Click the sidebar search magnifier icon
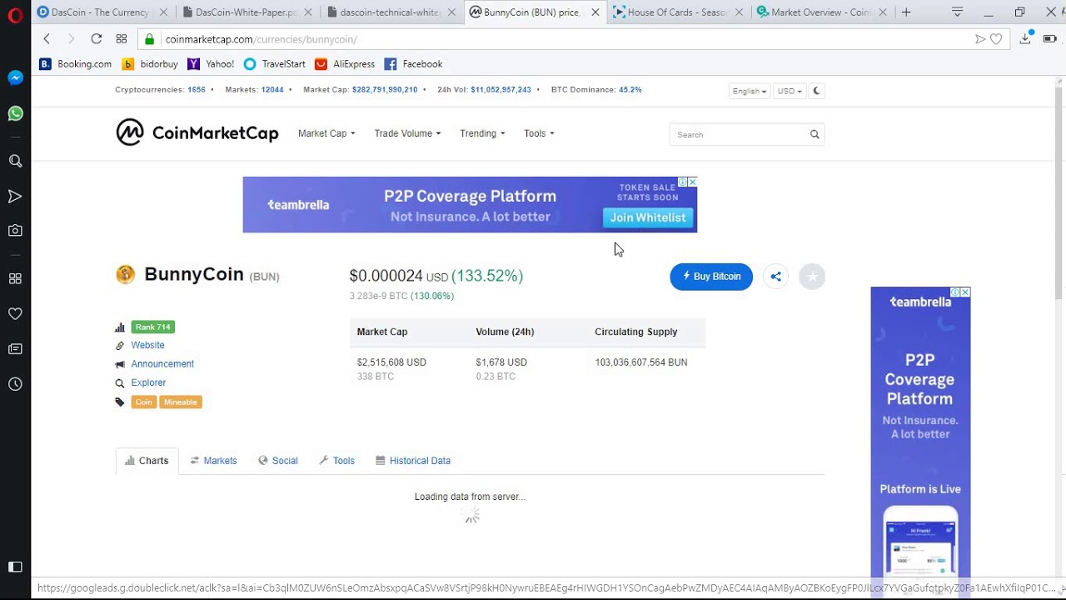The height and width of the screenshot is (600, 1066). point(15,161)
